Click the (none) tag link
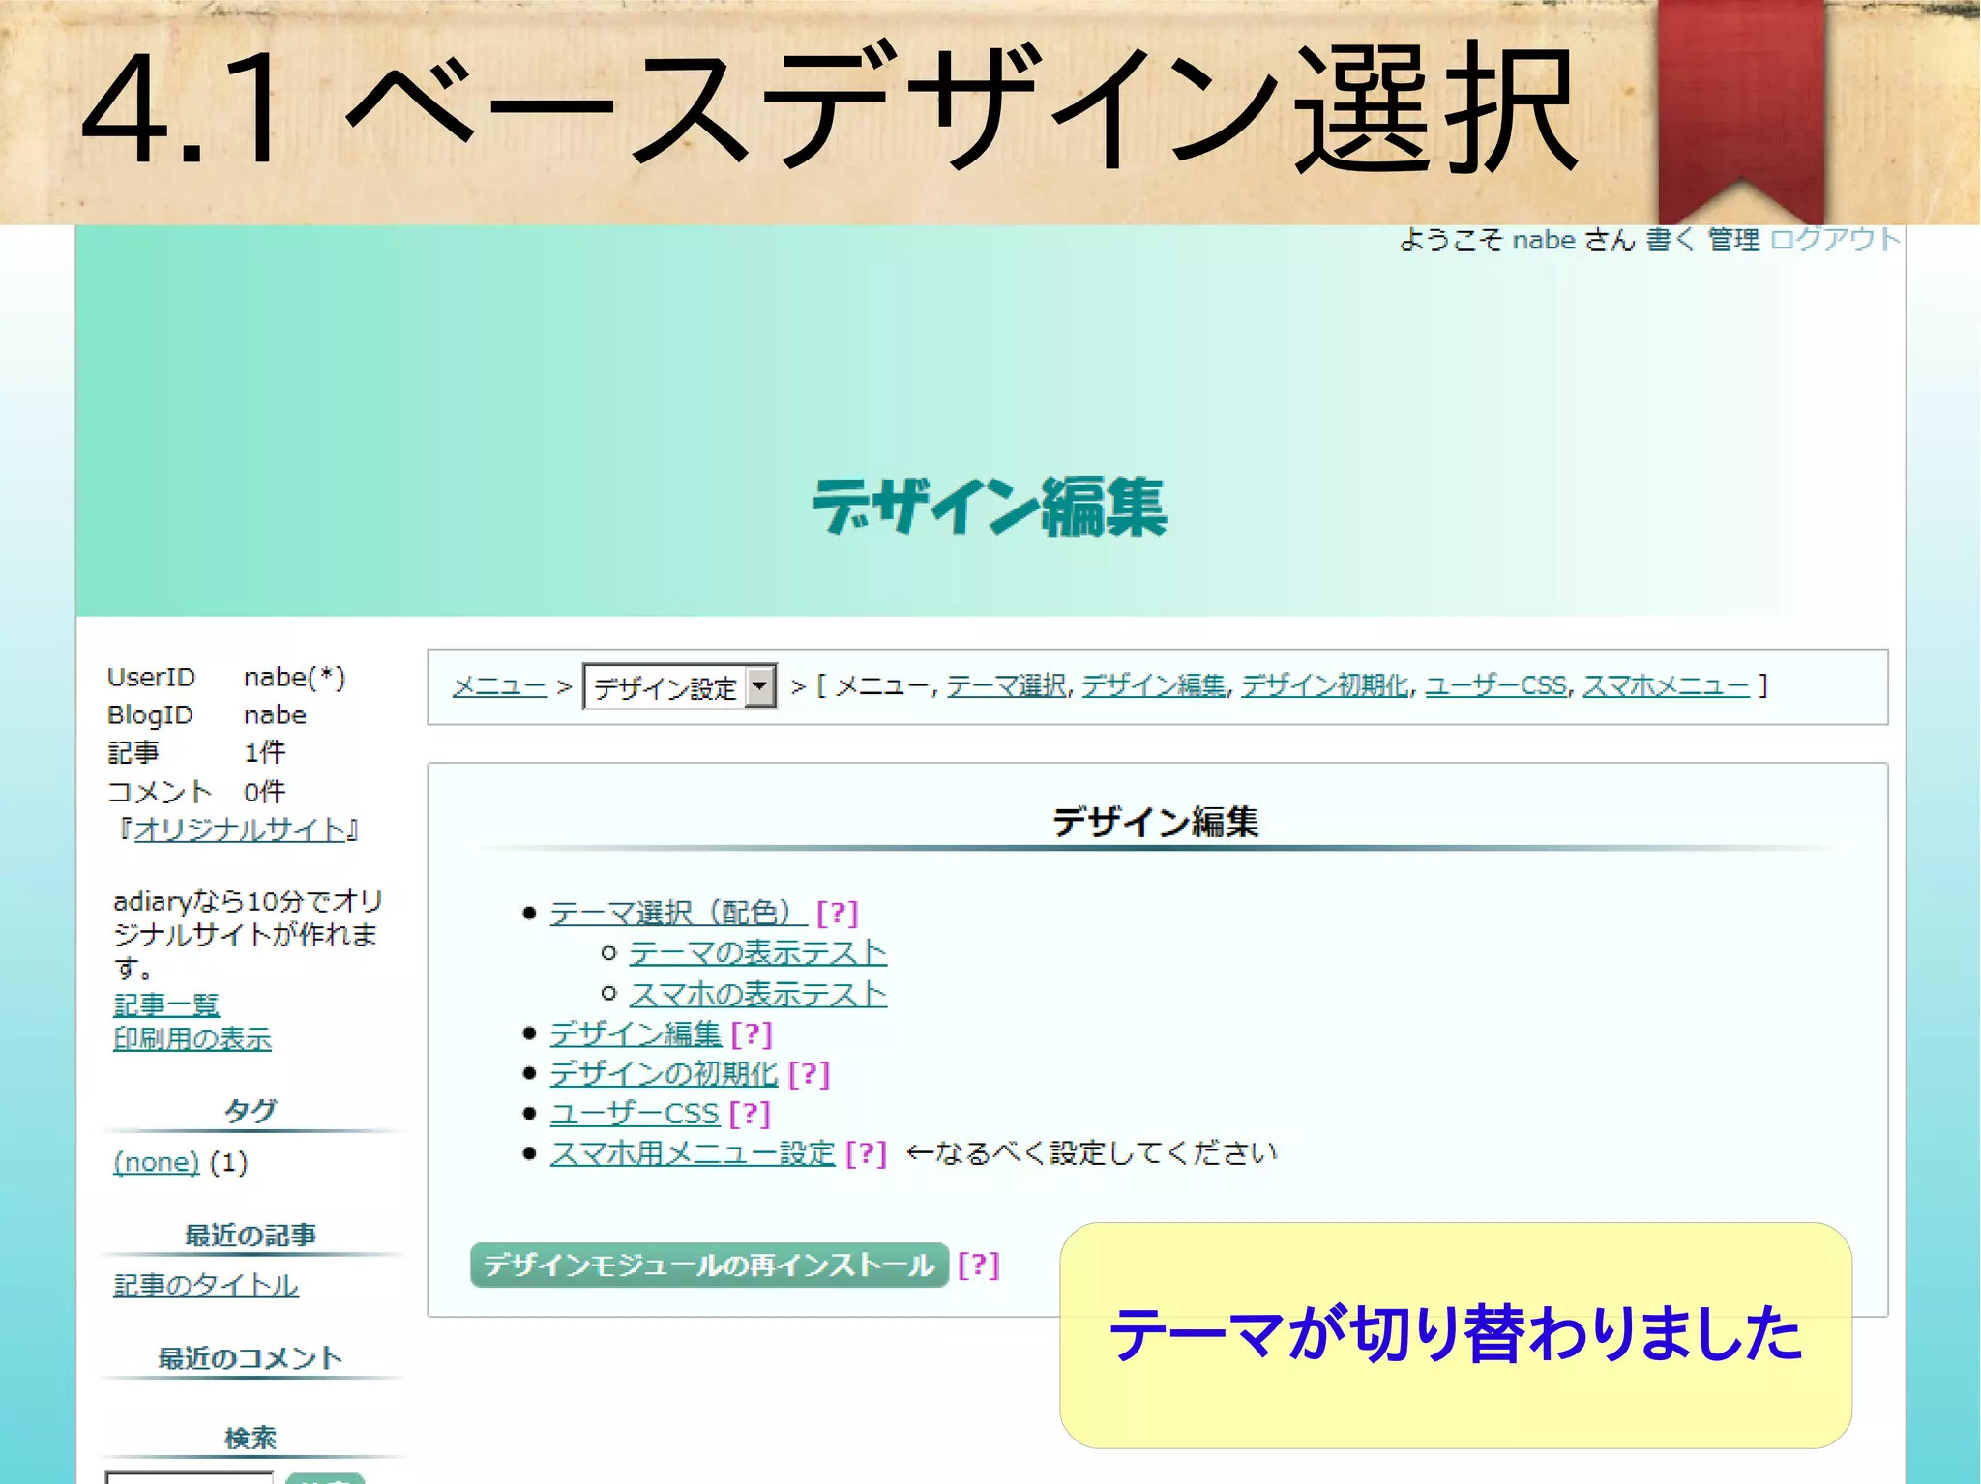1981x1484 pixels. coord(156,1162)
